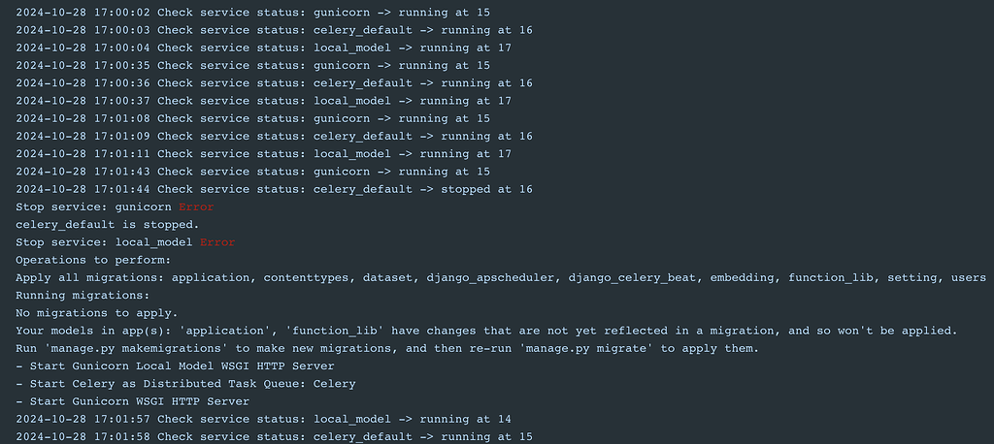Select the "Operations to perform:" line
Screen dimensions: 994x444
pos(93,260)
